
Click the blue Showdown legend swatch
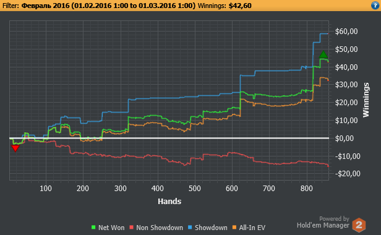(x=190, y=228)
